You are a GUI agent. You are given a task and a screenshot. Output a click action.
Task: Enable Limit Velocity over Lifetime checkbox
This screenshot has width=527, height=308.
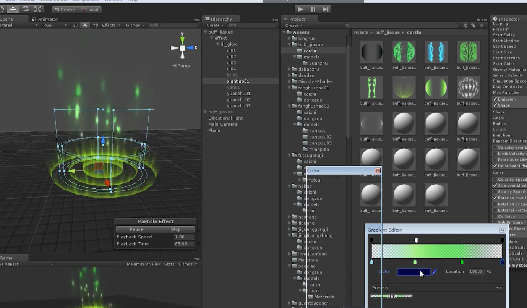point(495,154)
